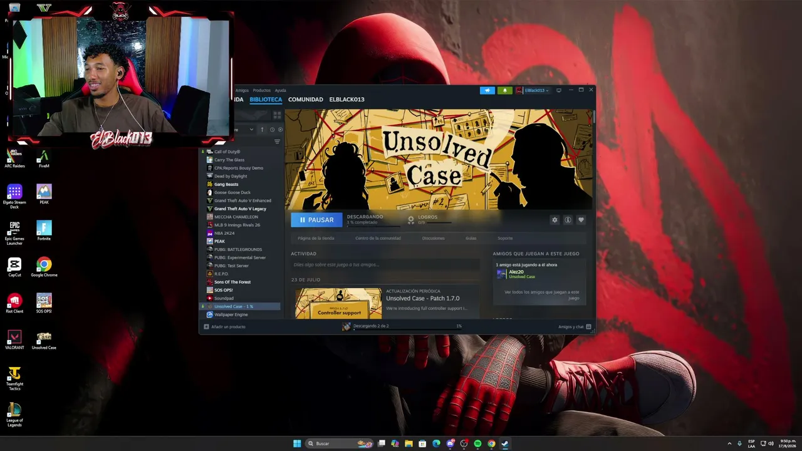Open CapCut desktop shortcut
802x451 pixels.
tap(14, 267)
